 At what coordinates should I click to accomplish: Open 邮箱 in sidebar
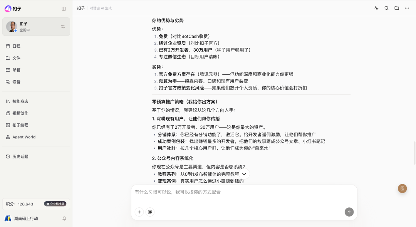point(36,70)
